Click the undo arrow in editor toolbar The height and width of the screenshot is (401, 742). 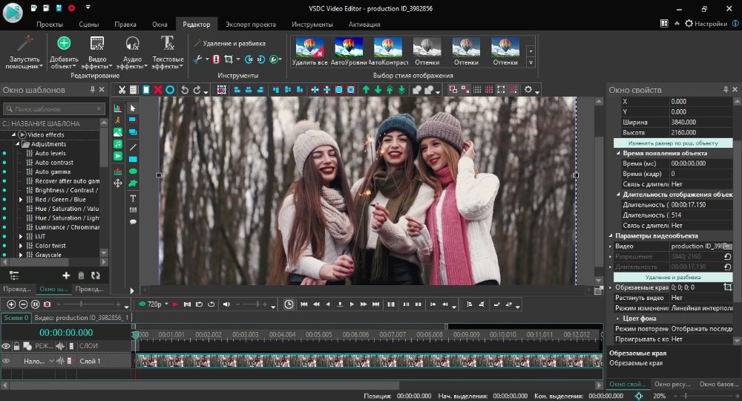pyautogui.click(x=185, y=90)
